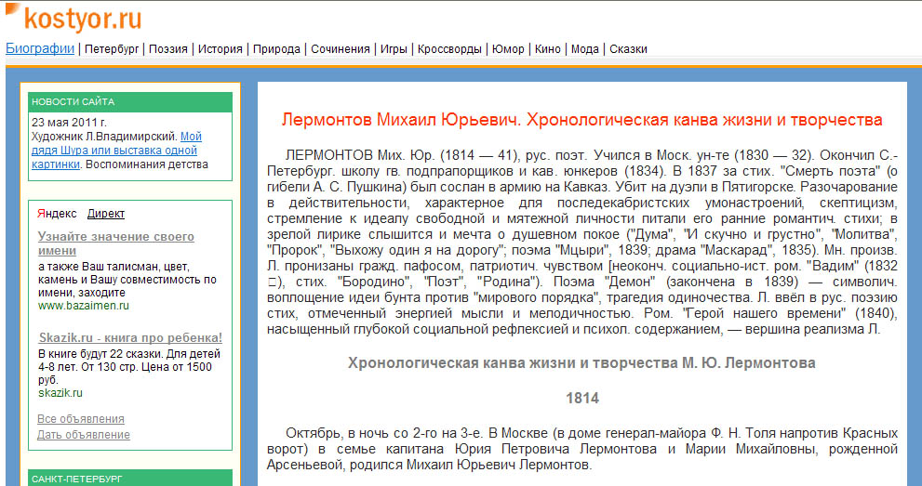Open link 'Мой дядя Шура или выставка одной картинки'

[x=115, y=151]
